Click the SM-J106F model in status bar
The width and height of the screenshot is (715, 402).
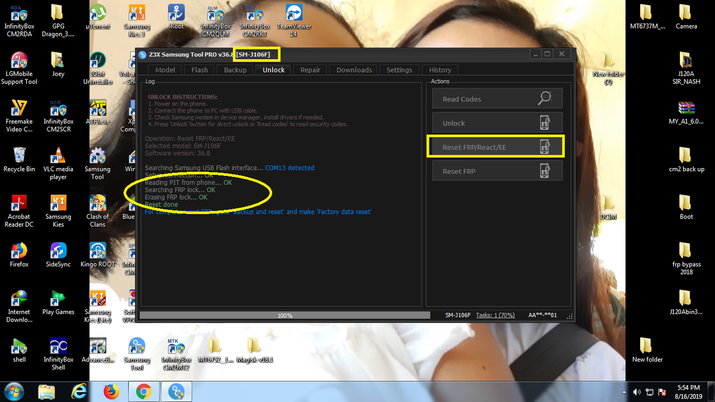click(457, 315)
